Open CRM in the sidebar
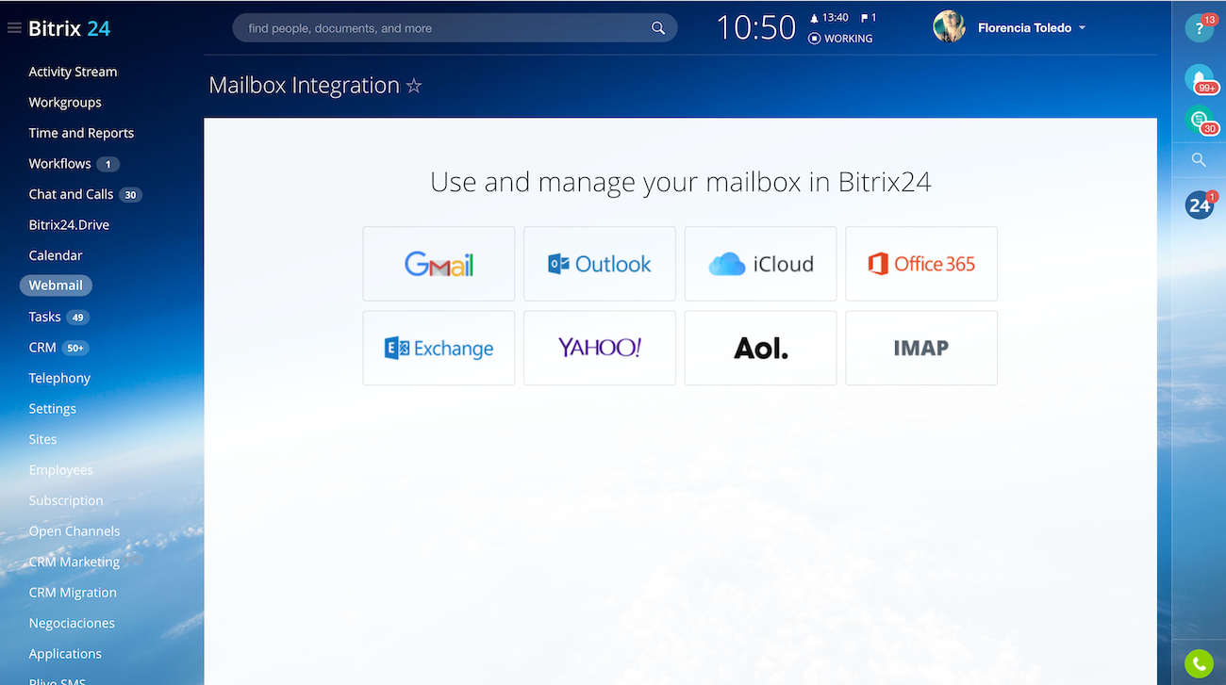The height and width of the screenshot is (685, 1226). [42, 348]
